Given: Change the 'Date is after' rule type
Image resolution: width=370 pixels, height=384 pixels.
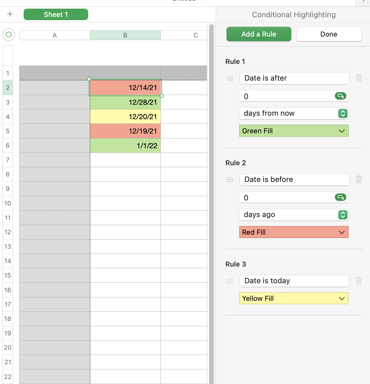Looking at the screenshot, I should (x=294, y=78).
